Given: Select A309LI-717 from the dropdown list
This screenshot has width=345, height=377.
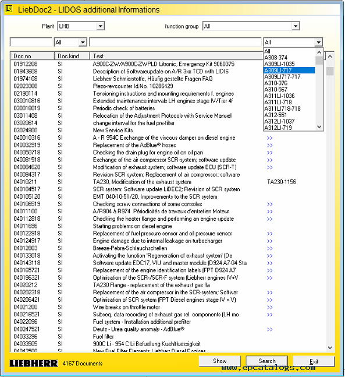Looking at the screenshot, I should click(x=289, y=70).
